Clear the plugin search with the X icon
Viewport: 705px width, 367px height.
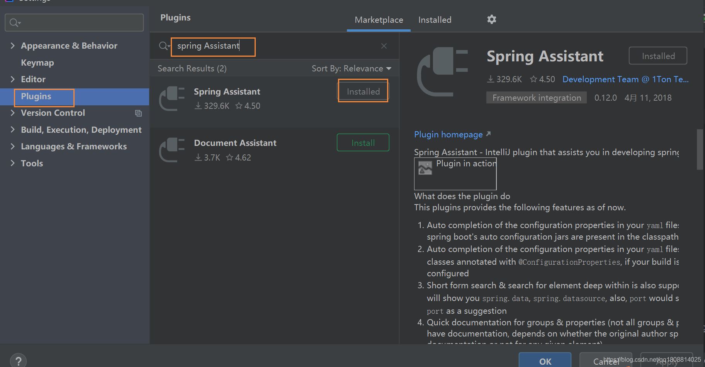[x=384, y=46]
